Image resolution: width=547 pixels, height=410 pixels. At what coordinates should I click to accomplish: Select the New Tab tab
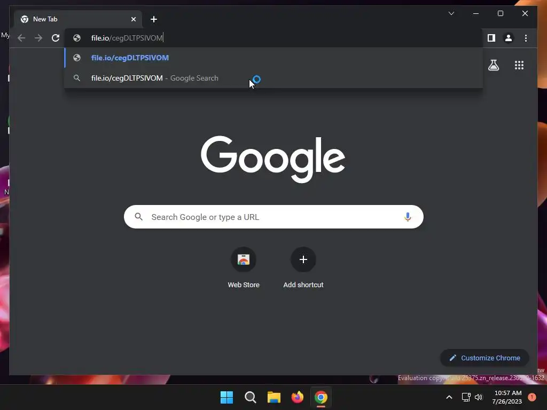(78, 19)
